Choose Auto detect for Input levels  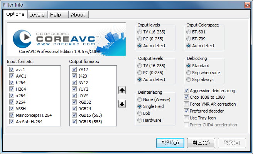coord(140,46)
